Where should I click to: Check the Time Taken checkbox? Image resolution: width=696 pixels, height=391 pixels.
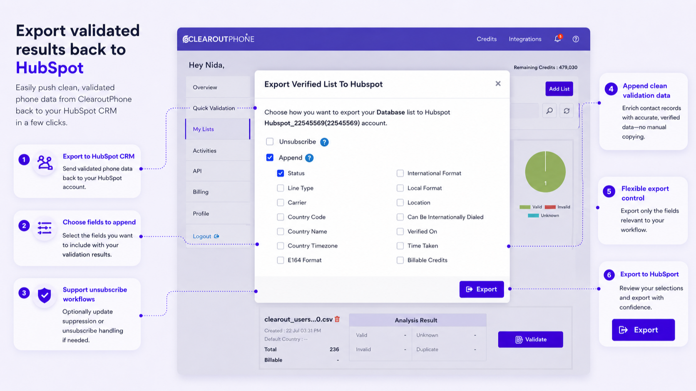pos(400,246)
